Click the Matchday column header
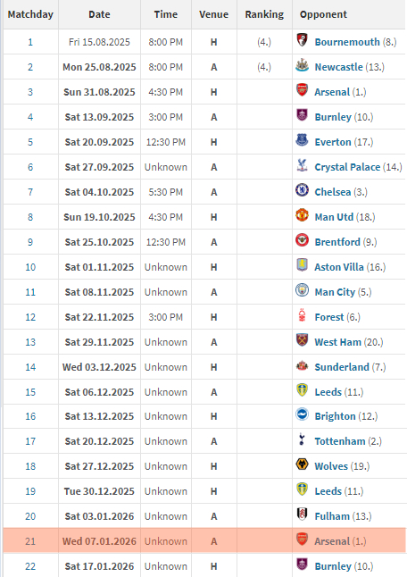The width and height of the screenshot is (407, 577). (x=30, y=14)
